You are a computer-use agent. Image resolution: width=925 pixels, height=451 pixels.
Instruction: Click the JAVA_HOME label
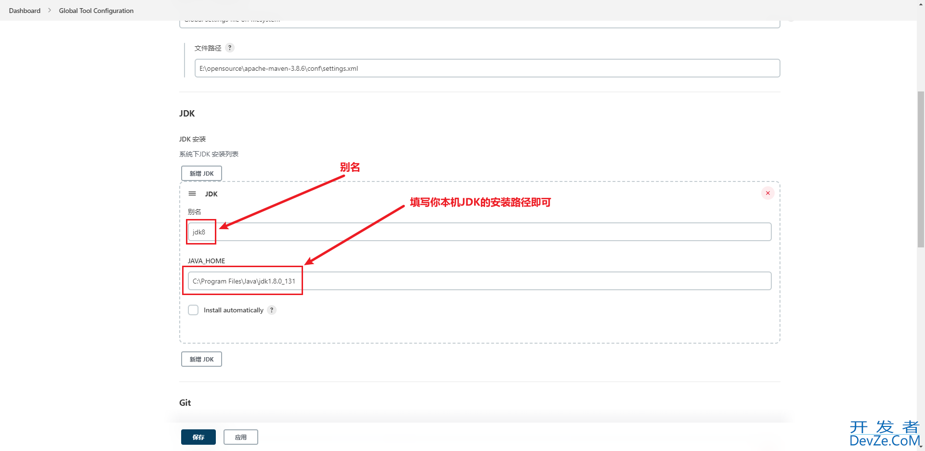coord(206,261)
